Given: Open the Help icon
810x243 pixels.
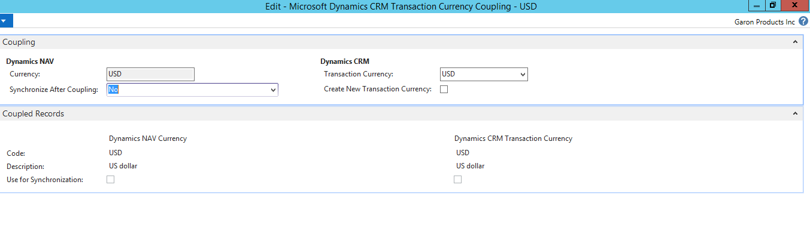Looking at the screenshot, I should tap(803, 21).
